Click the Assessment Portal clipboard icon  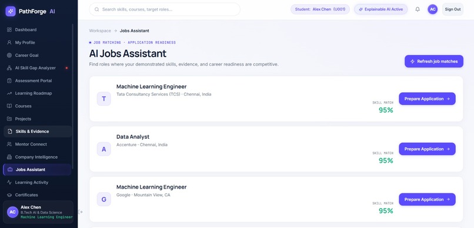(9, 81)
